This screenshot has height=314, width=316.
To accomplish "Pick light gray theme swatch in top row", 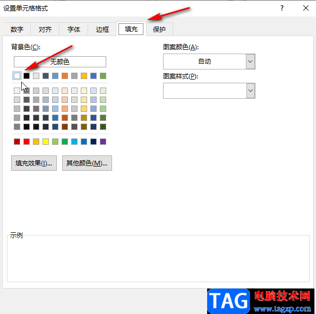I will [36, 76].
